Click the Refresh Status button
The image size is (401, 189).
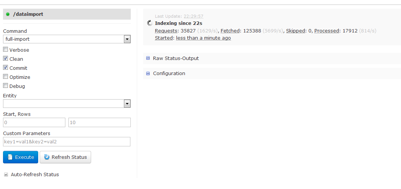click(x=65, y=157)
